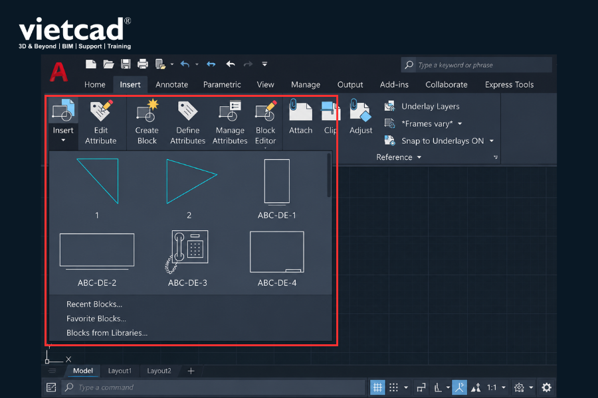Create a new drawing file
The image size is (598, 398).
(x=91, y=64)
